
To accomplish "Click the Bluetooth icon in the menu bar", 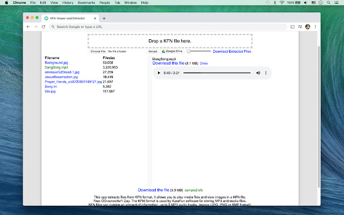I will 275,3.
